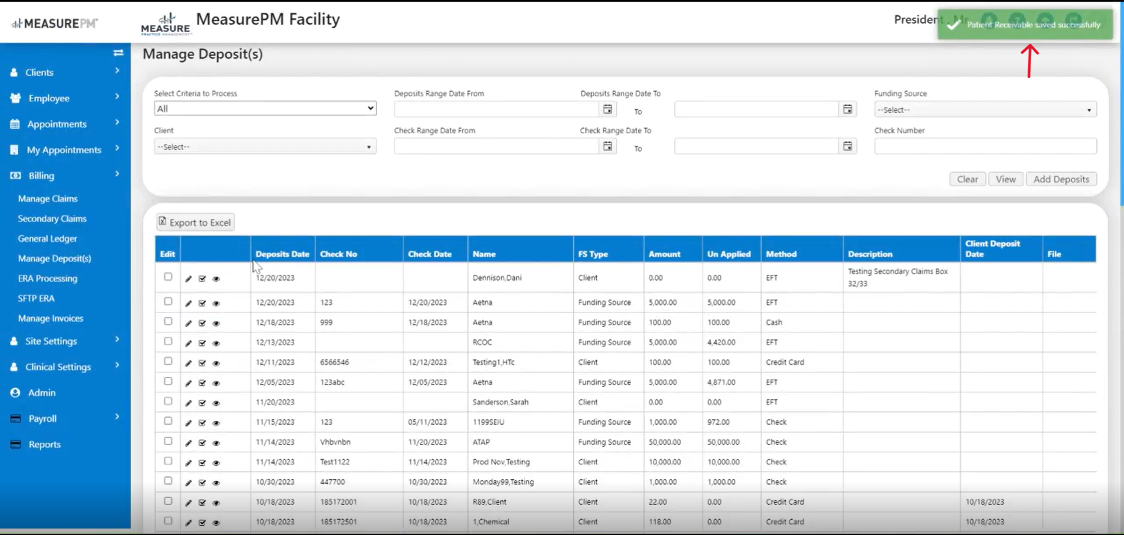Click apply checkmark icon for Sanderson,Sarah row
The width and height of the screenshot is (1124, 535).
[x=202, y=403]
